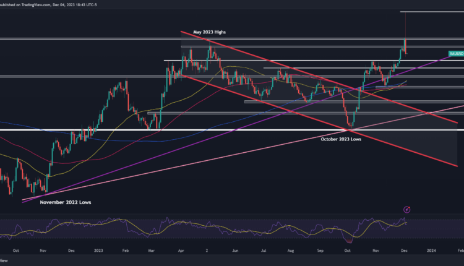The height and width of the screenshot is (266, 464).
Task: Click the Jul label on time axis
Action: 264,251
